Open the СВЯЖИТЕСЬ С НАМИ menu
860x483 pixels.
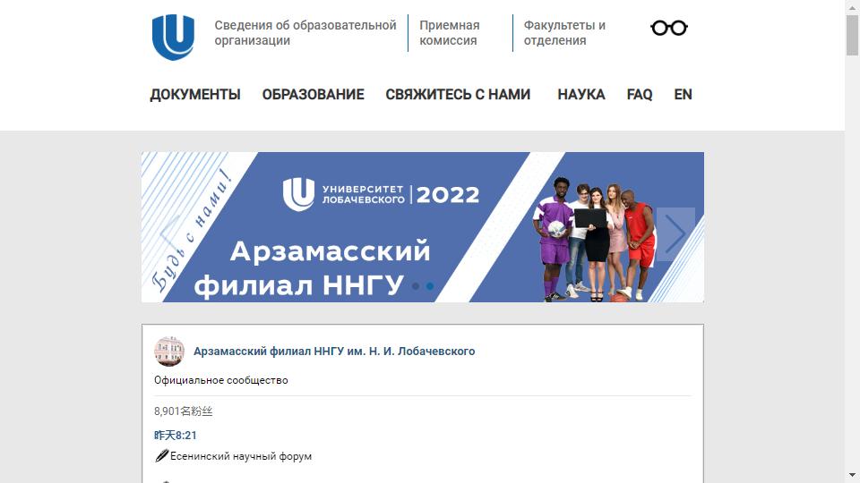click(458, 94)
